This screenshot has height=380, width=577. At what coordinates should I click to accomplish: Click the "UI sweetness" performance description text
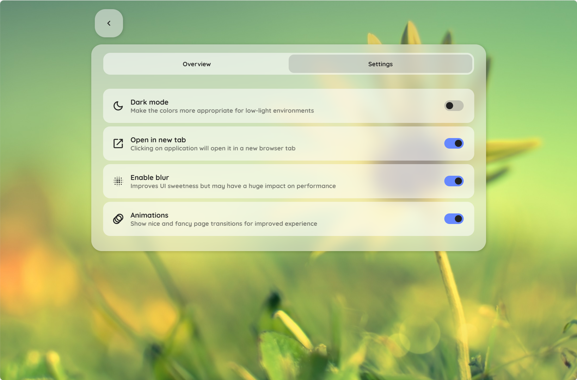[x=233, y=186]
